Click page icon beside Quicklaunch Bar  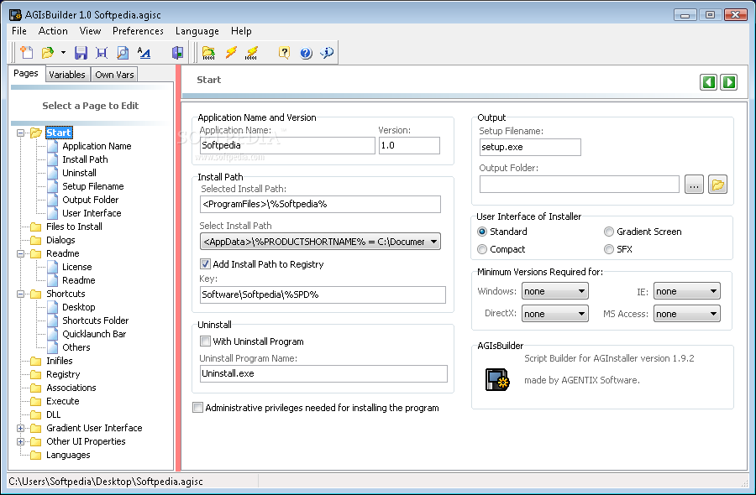point(53,334)
